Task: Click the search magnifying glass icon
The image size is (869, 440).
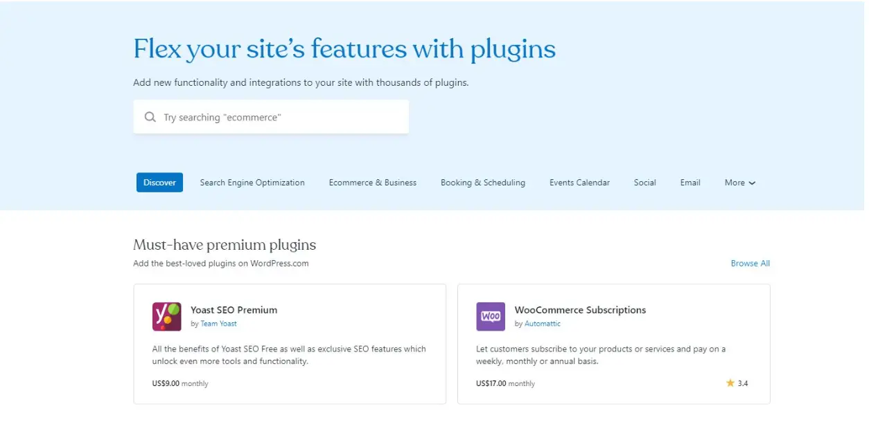Action: click(x=150, y=116)
